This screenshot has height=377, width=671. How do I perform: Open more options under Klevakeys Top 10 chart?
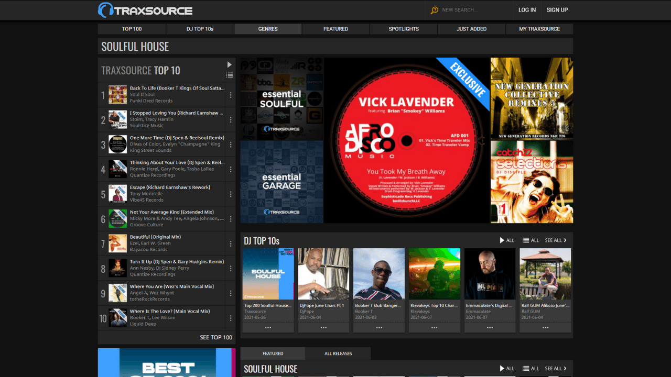435,327
